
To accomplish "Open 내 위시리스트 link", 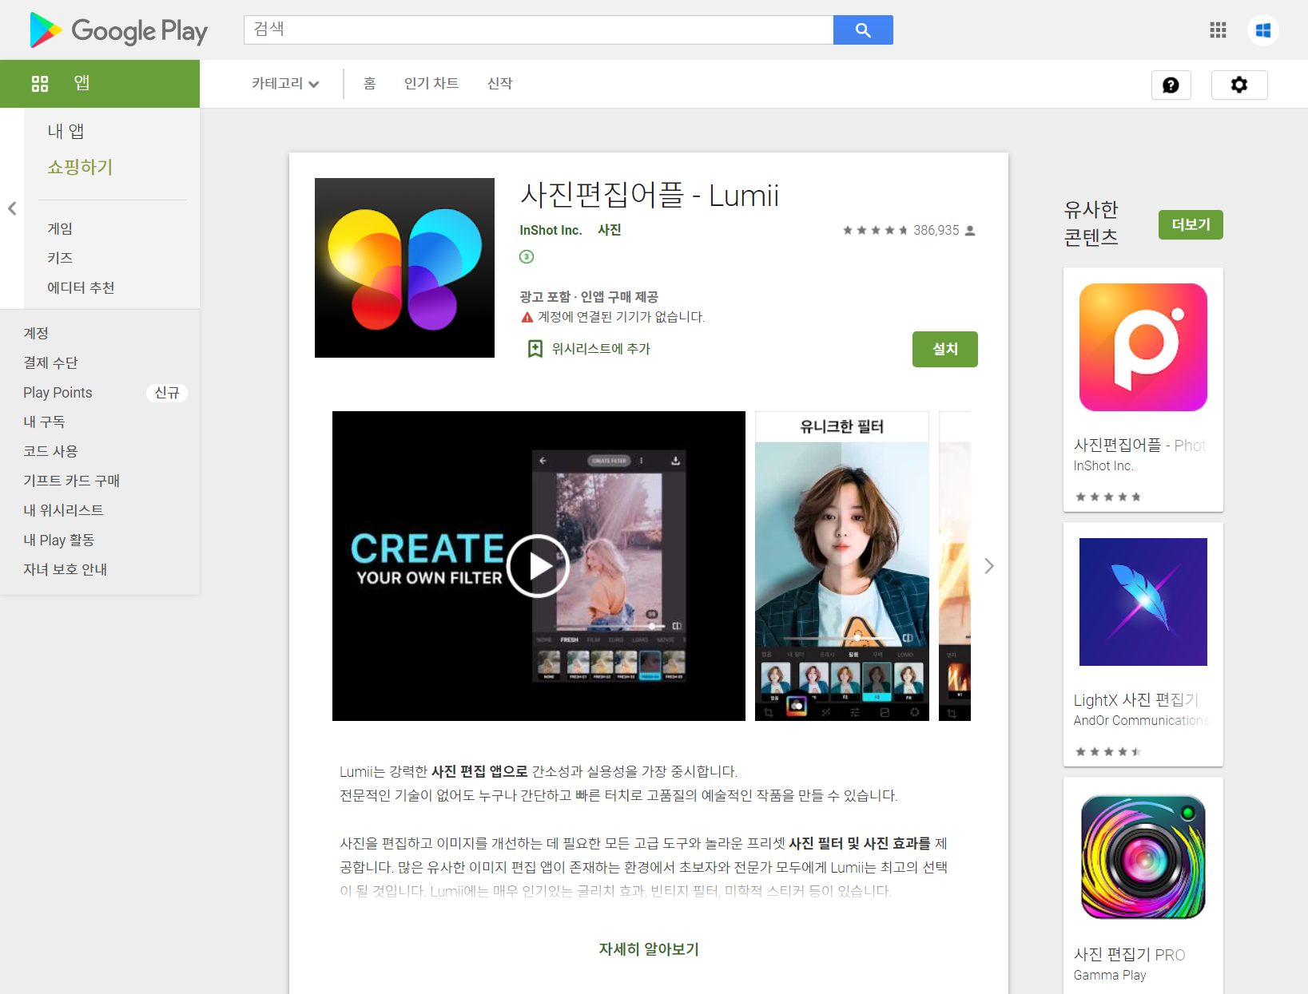I will [x=63, y=510].
